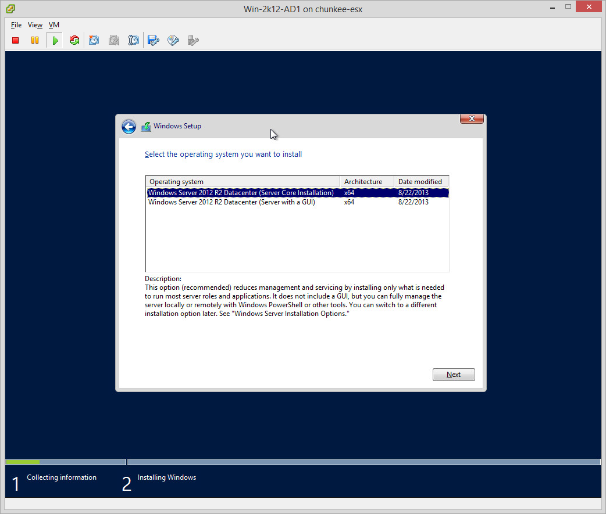The image size is (606, 514).
Task: Sort by the Date modified column header
Action: coord(420,181)
